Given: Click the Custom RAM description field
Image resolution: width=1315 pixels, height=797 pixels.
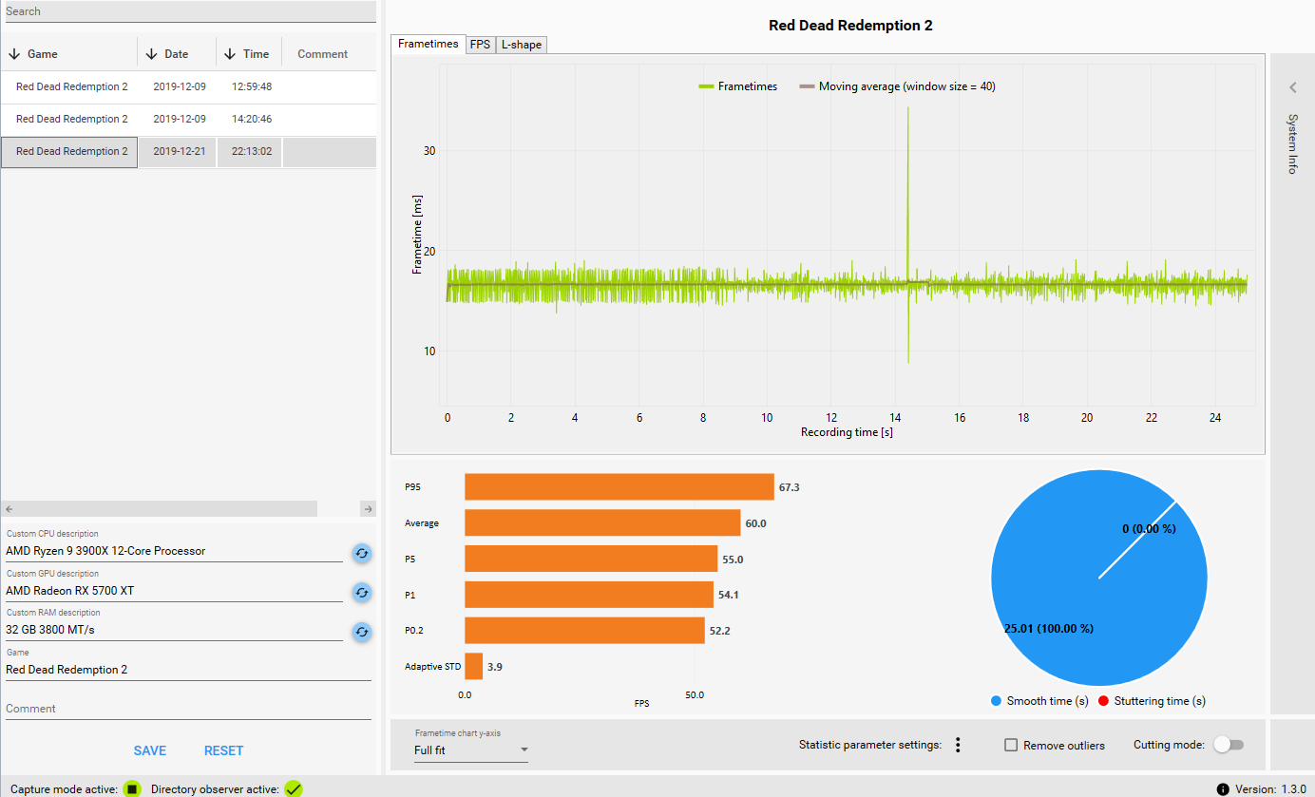Looking at the screenshot, I should (174, 630).
